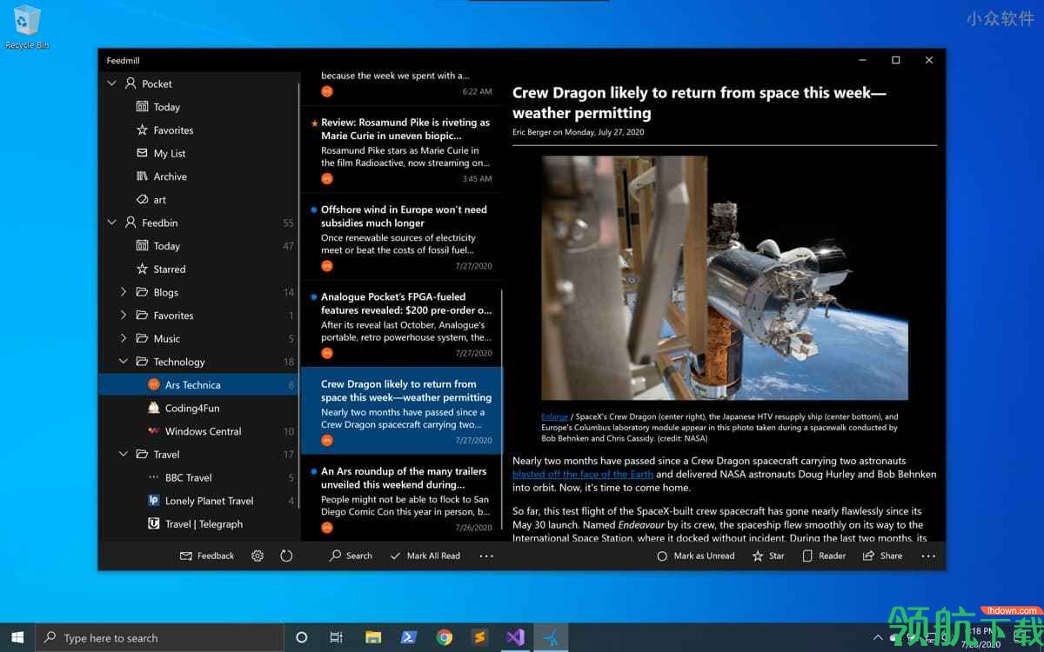
Task: Open more options in article pane toolbar
Action: (928, 556)
